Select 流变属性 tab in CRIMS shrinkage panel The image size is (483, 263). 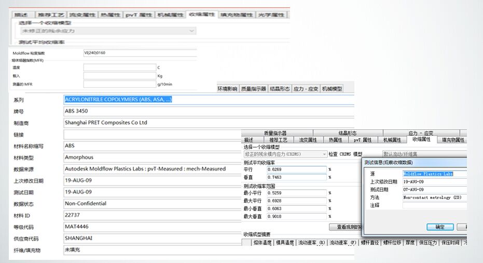(308, 140)
